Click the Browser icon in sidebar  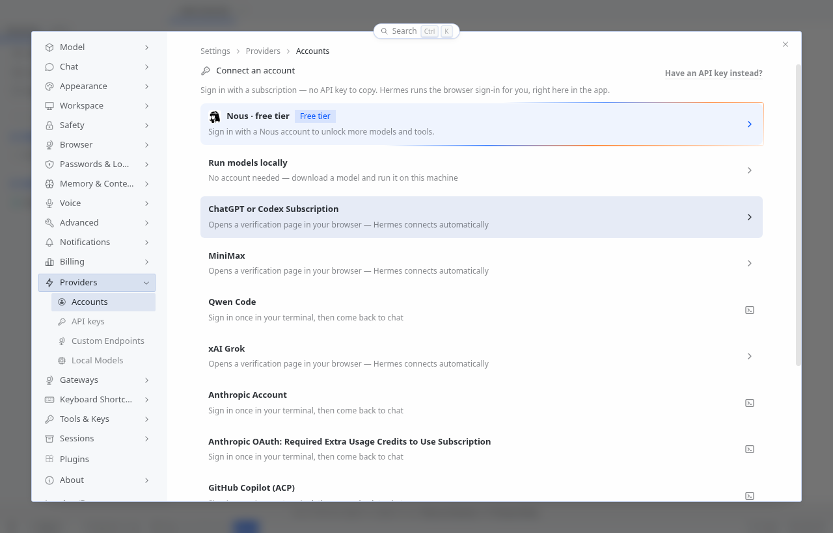coord(49,145)
